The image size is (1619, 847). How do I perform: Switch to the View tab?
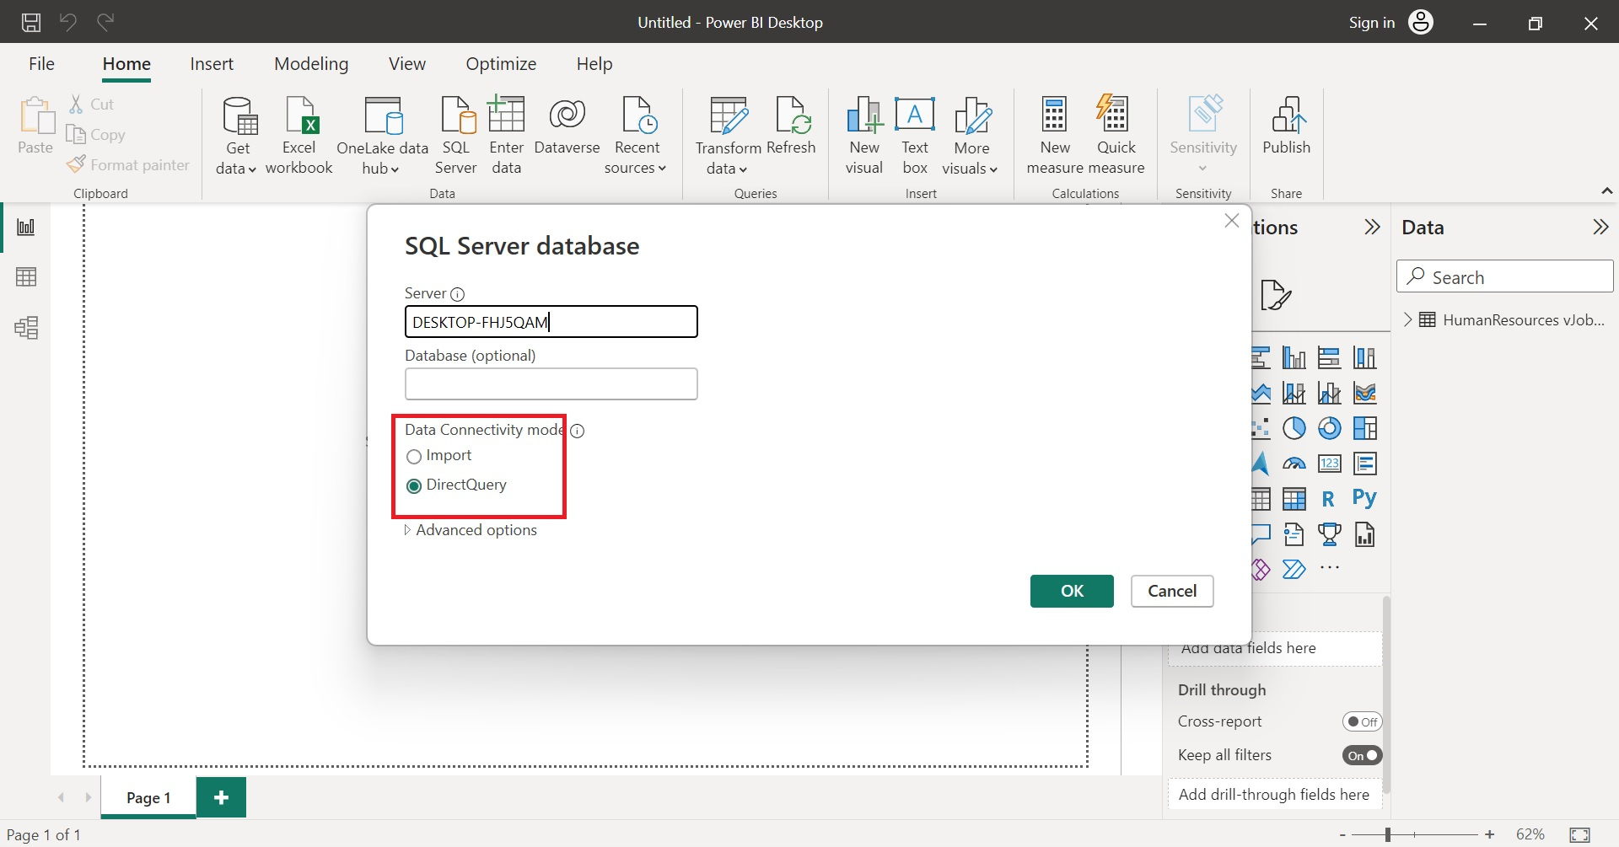[x=407, y=64]
